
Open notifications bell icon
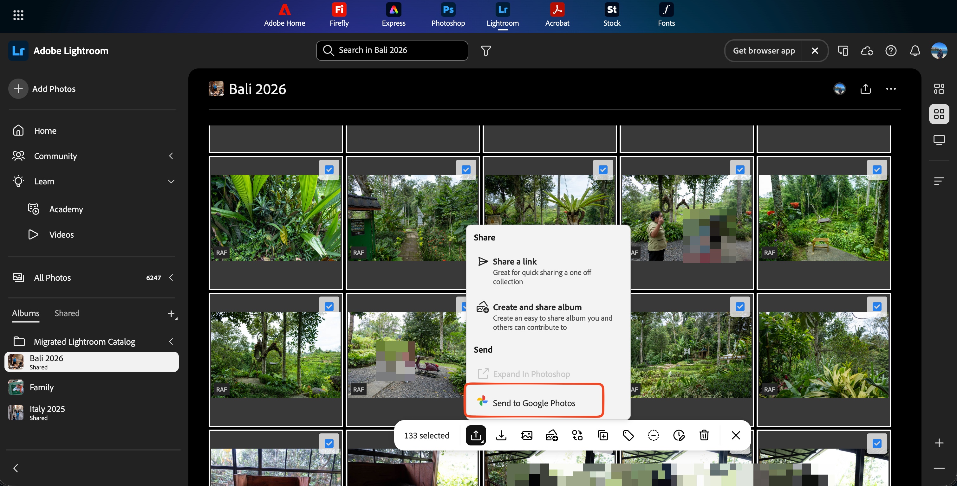pos(915,50)
